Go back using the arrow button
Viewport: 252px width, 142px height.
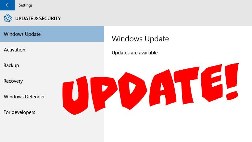coord(7,5)
